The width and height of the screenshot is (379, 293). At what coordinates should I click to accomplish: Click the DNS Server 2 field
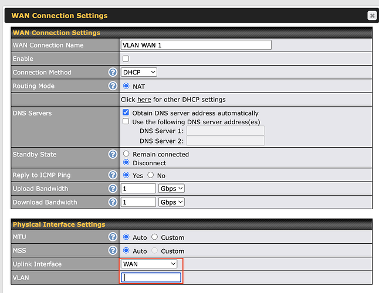[x=225, y=141]
